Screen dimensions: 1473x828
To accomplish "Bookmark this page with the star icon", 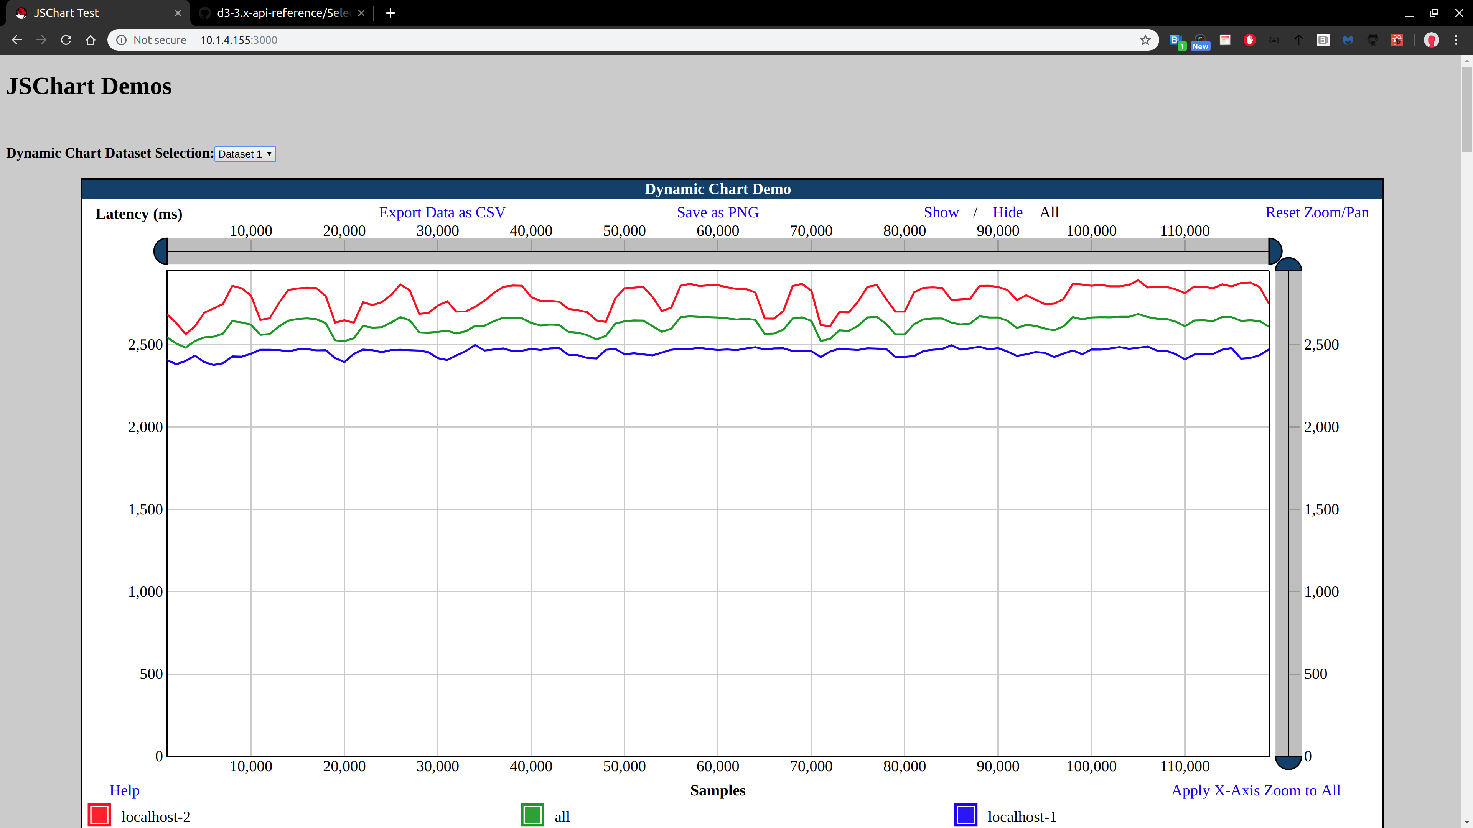I will point(1145,40).
